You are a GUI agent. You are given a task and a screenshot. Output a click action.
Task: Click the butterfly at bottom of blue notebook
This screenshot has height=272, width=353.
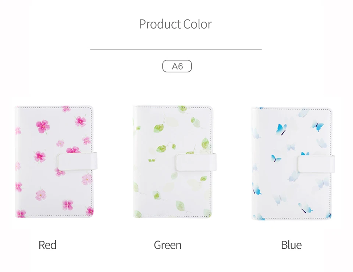click(x=306, y=208)
